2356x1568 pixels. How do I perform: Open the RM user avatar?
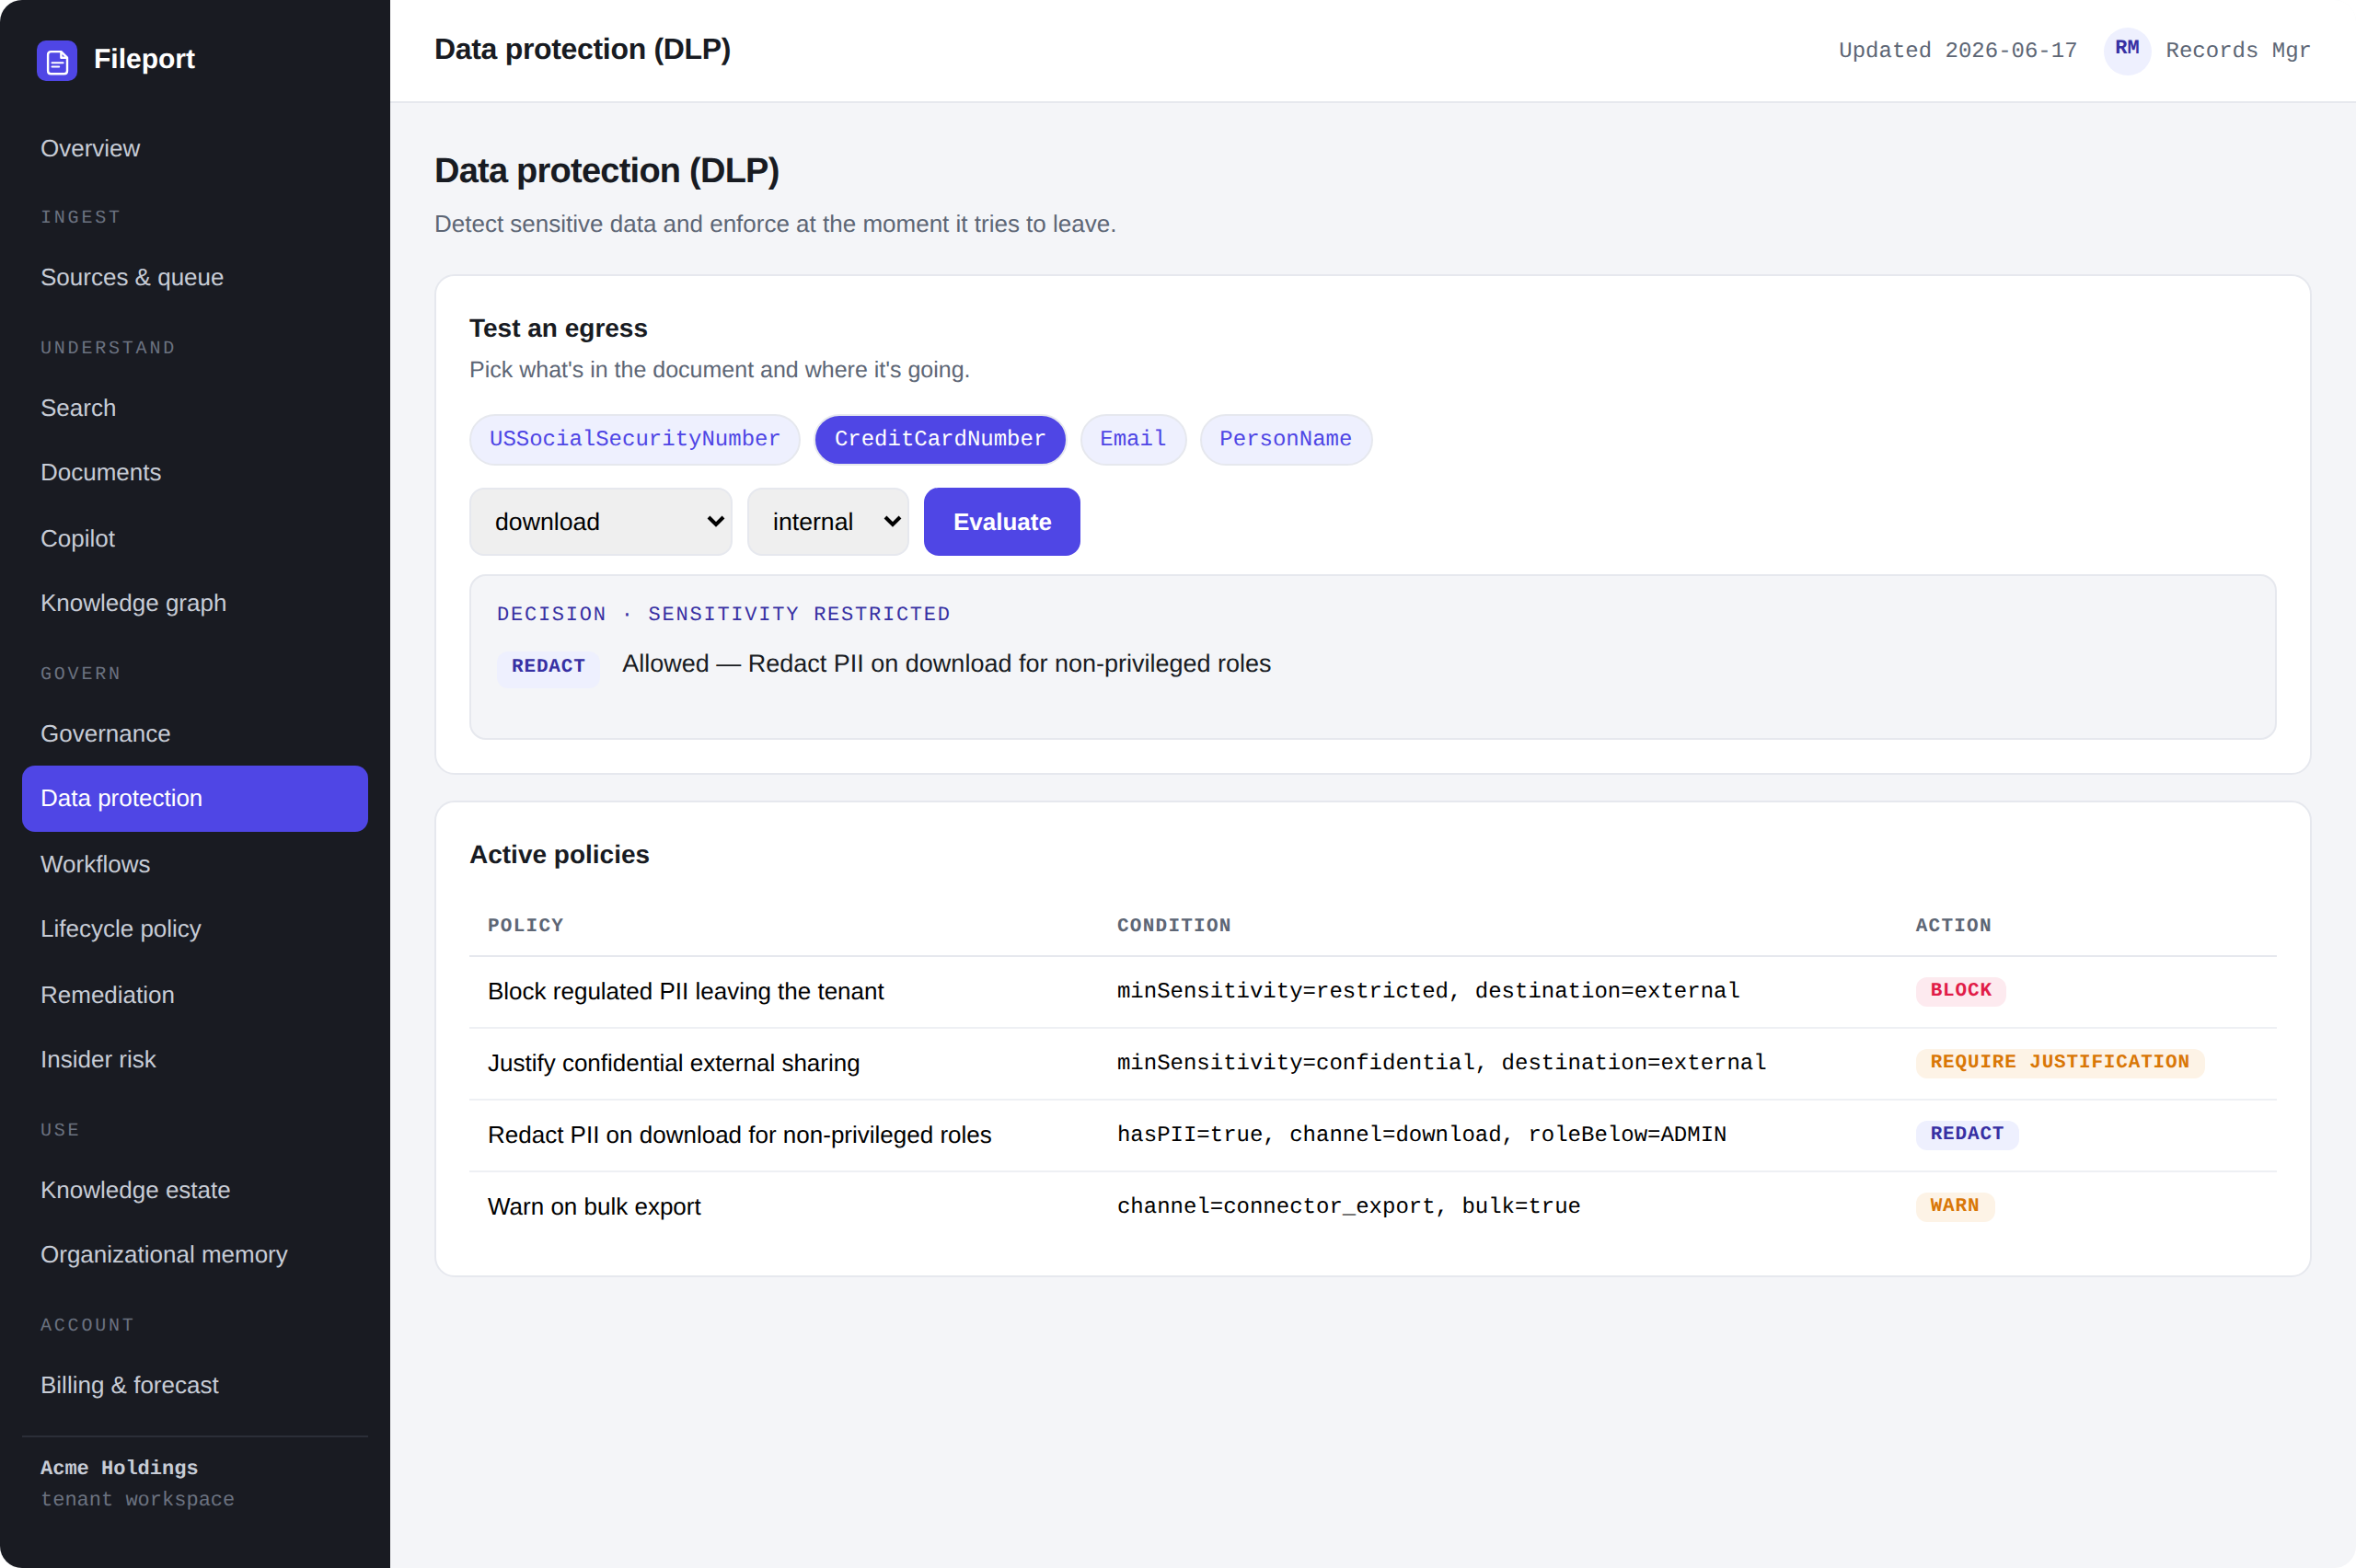2126,50
